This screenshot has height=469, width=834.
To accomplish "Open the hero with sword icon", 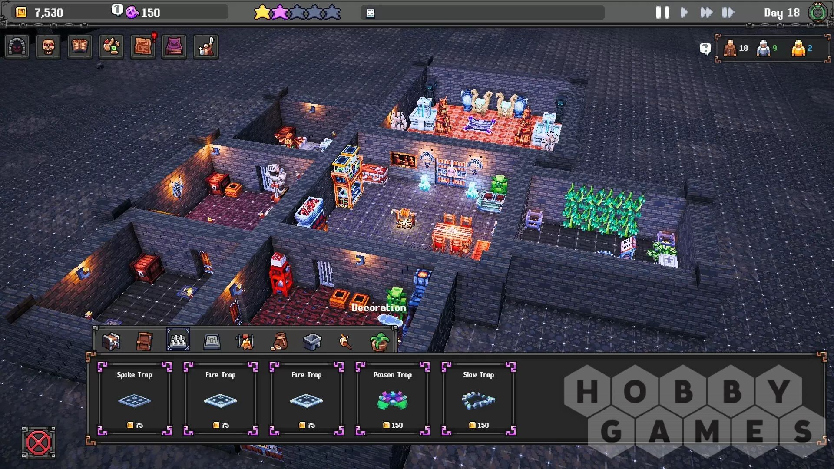I will click(206, 46).
